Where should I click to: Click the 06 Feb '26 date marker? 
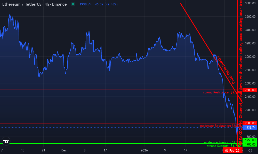coord(232,151)
